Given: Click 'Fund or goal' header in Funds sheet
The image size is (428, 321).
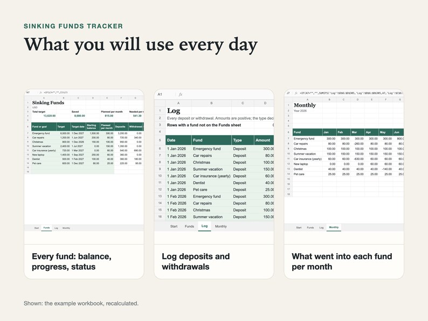Looking at the screenshot, I should (44, 127).
